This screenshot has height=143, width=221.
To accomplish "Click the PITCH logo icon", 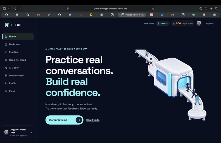I will pos(7,25).
